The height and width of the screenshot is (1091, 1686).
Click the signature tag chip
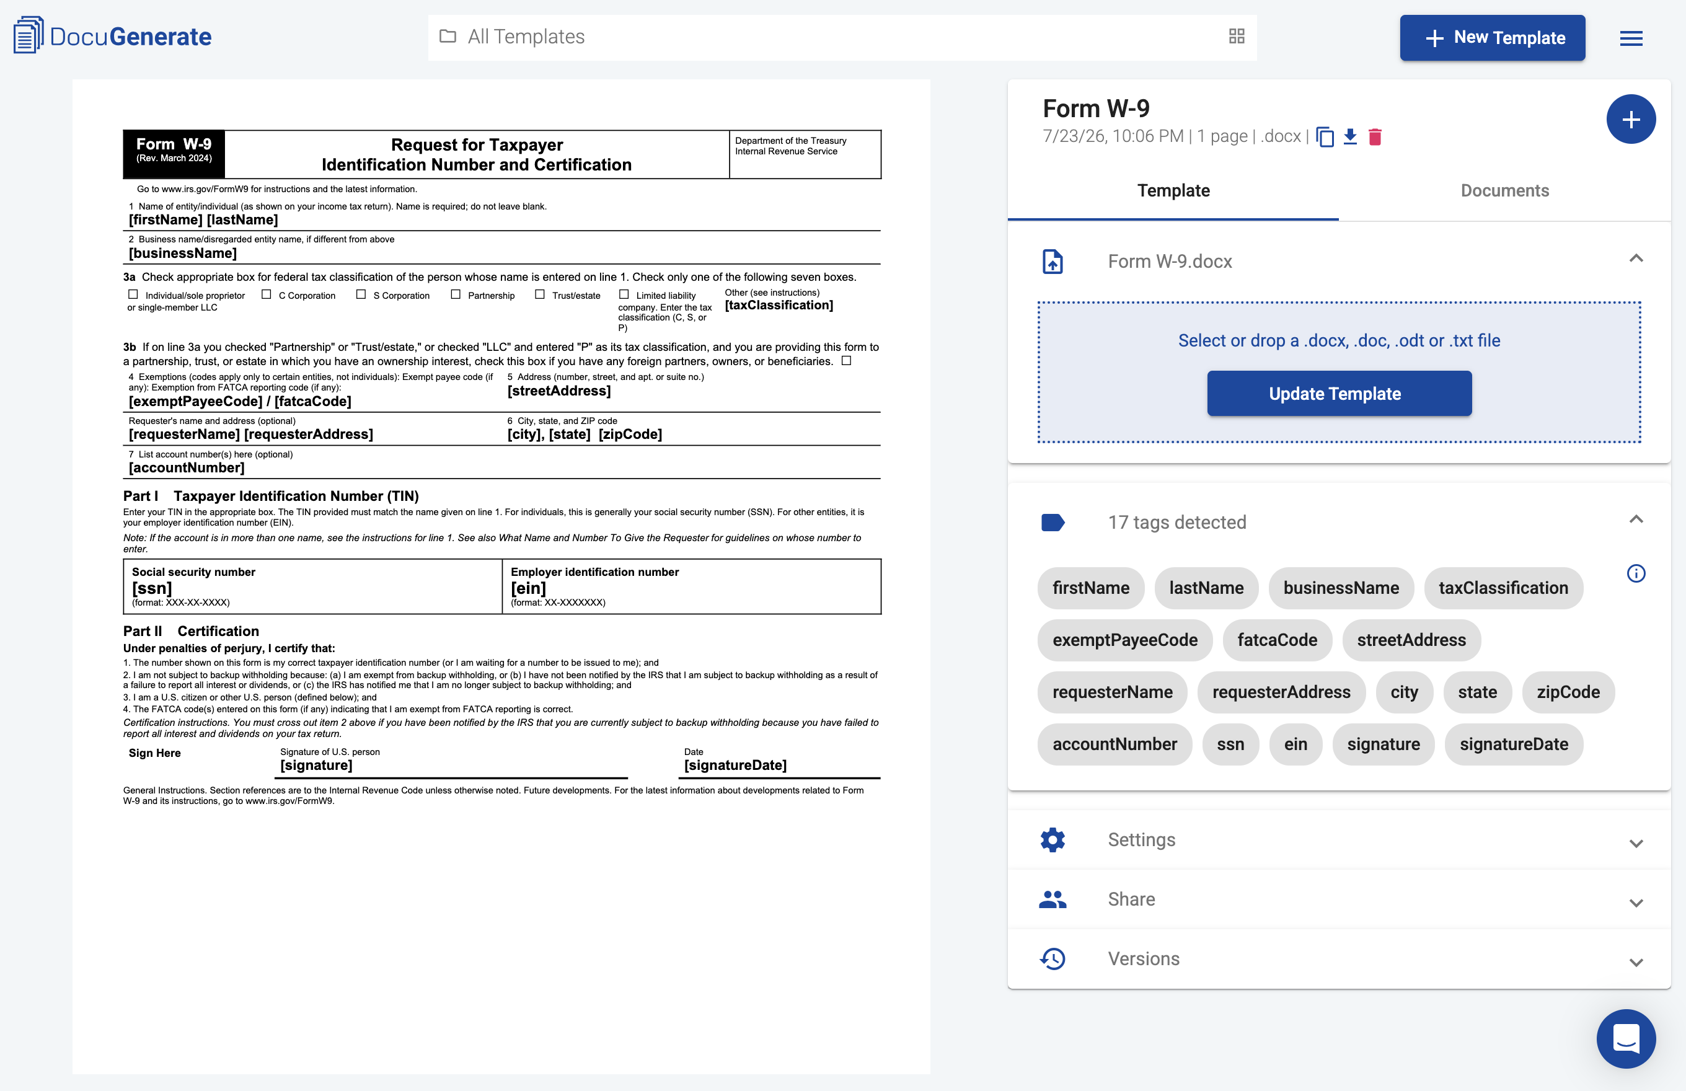pyautogui.click(x=1383, y=744)
